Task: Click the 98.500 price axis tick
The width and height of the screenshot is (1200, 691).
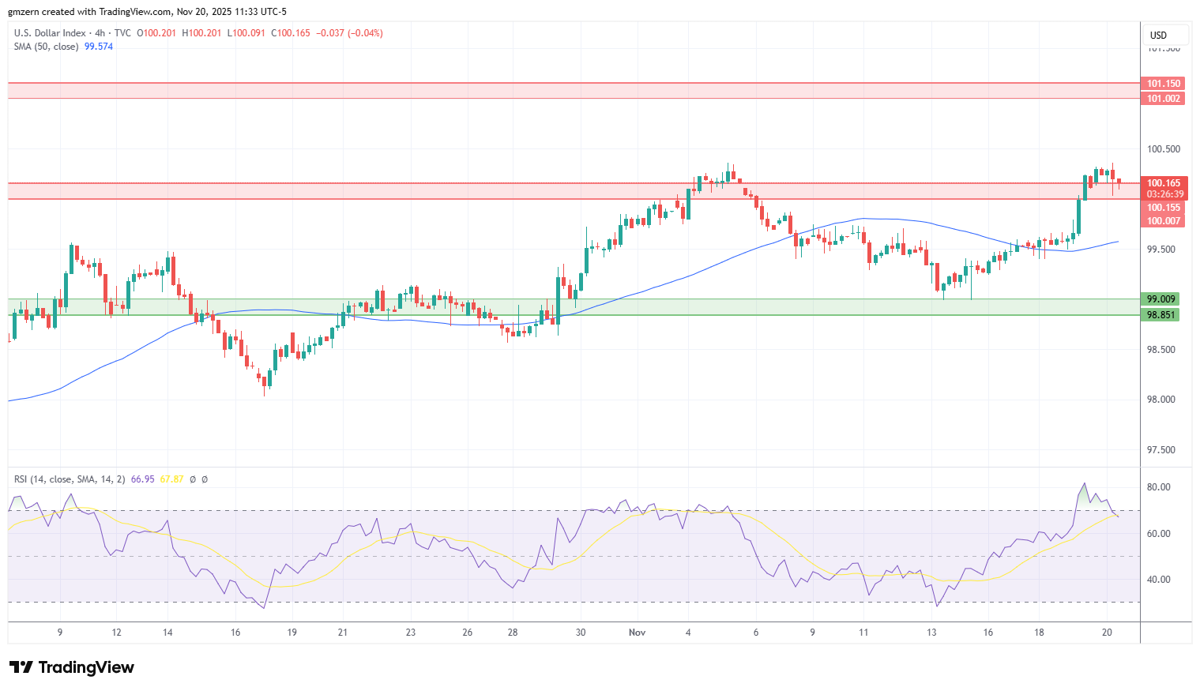Action: [1161, 350]
